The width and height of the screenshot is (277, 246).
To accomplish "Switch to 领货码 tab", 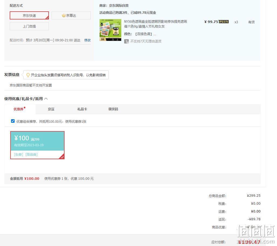I will click(113, 109).
